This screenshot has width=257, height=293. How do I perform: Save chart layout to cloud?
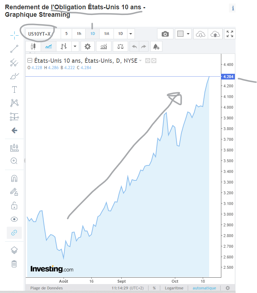point(215,34)
